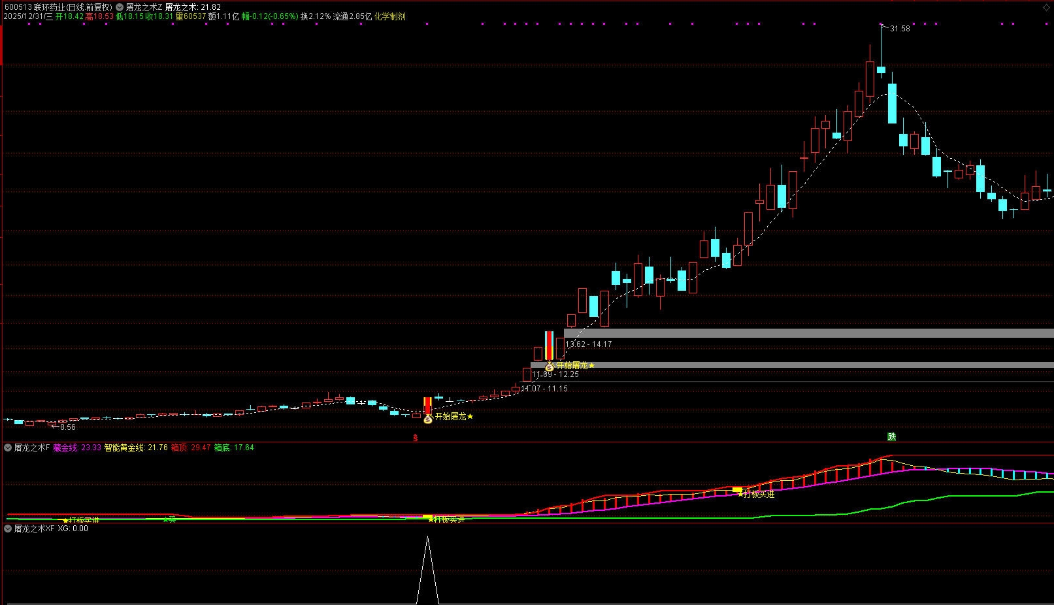Click the 11.07 - 11.15 range label
This screenshot has height=605, width=1054.
[x=544, y=389]
